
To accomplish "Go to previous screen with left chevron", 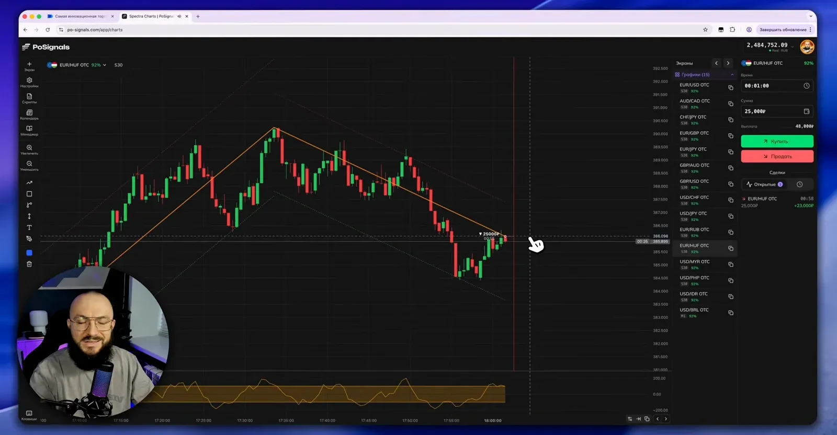I will click(x=717, y=63).
